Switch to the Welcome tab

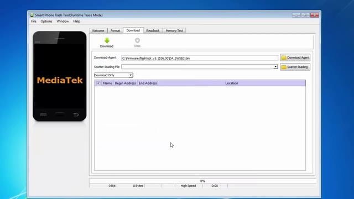[x=98, y=31]
